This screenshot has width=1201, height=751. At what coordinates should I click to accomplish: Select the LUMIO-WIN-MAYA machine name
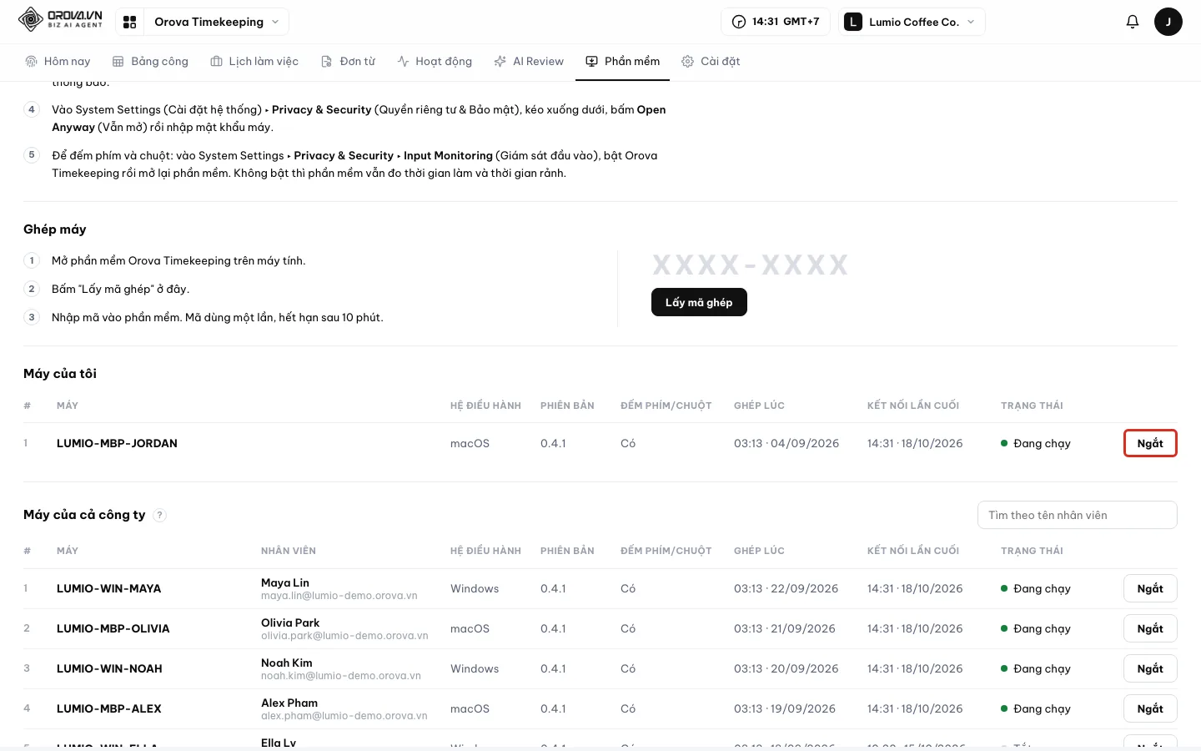pyautogui.click(x=109, y=588)
